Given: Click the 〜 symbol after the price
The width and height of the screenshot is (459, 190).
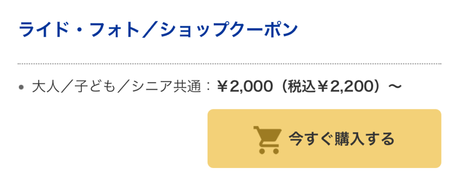Looking at the screenshot, I should [394, 86].
